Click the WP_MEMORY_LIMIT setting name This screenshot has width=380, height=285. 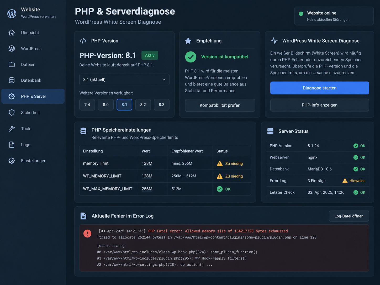[102, 176]
